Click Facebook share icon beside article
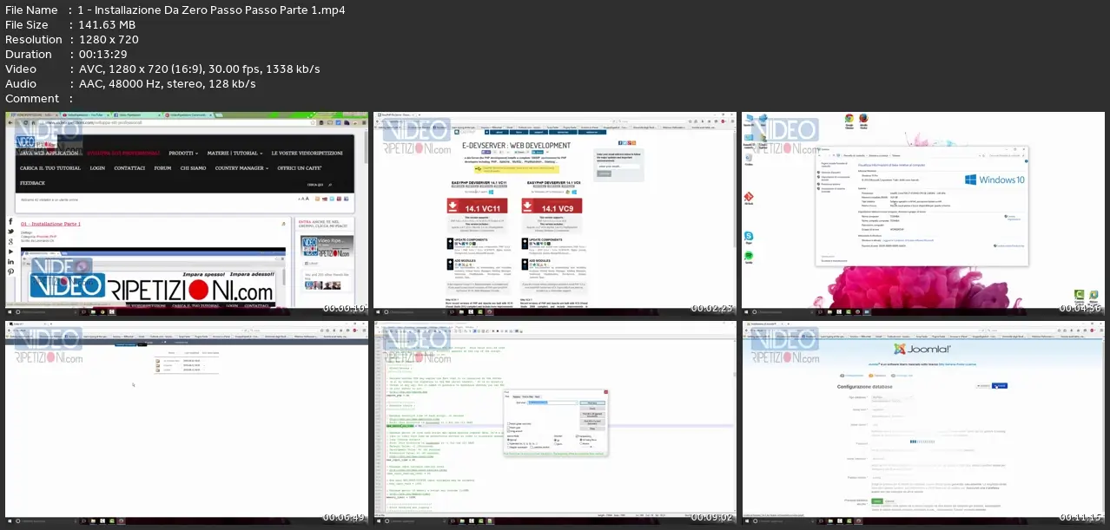The height and width of the screenshot is (530, 1110). coord(10,221)
